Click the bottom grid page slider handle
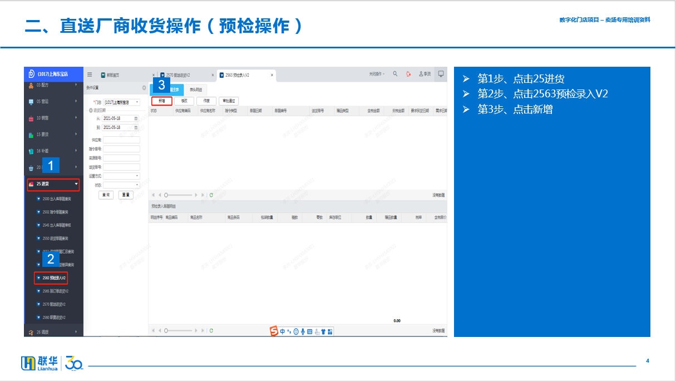This screenshot has width=676, height=382. tap(166, 331)
